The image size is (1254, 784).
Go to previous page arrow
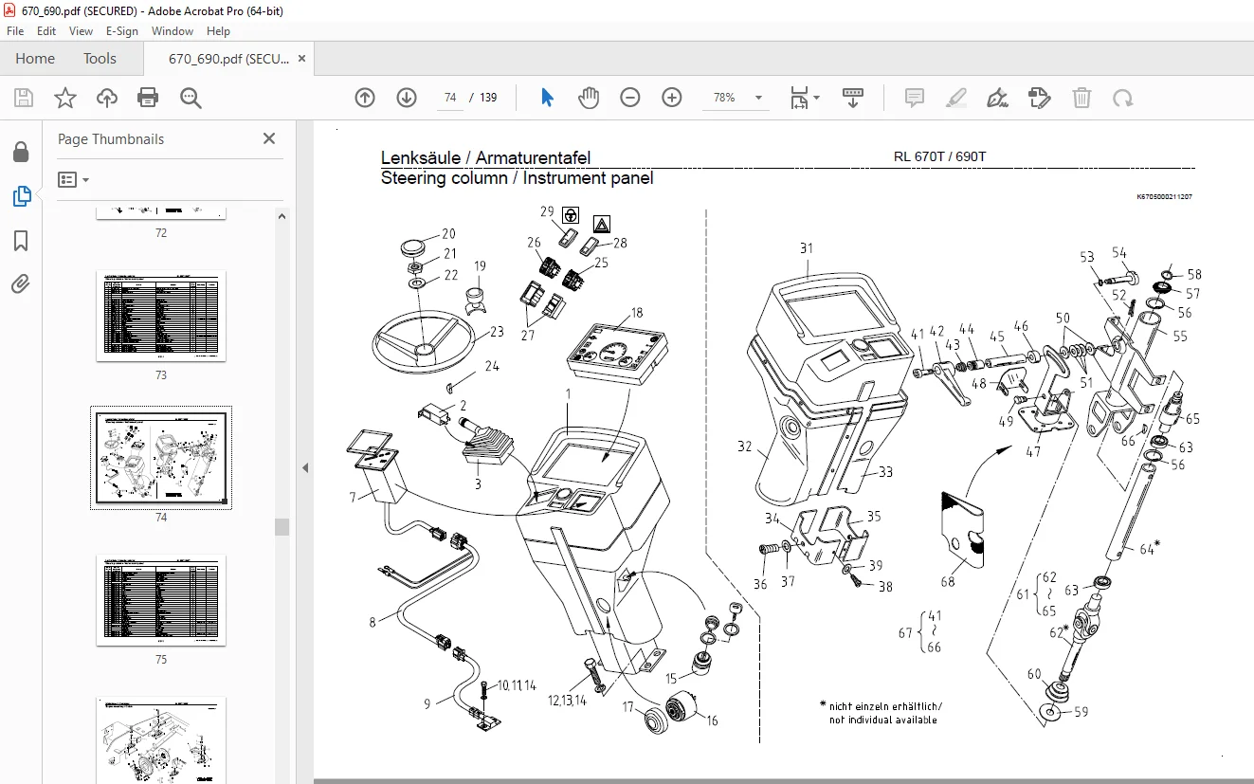click(x=365, y=98)
